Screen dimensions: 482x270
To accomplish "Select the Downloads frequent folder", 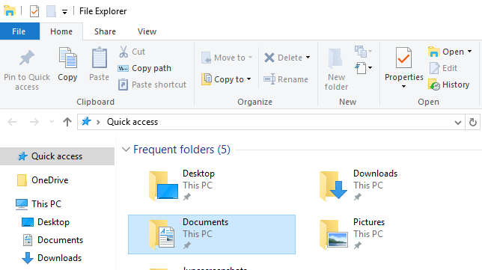I will coord(382,185).
